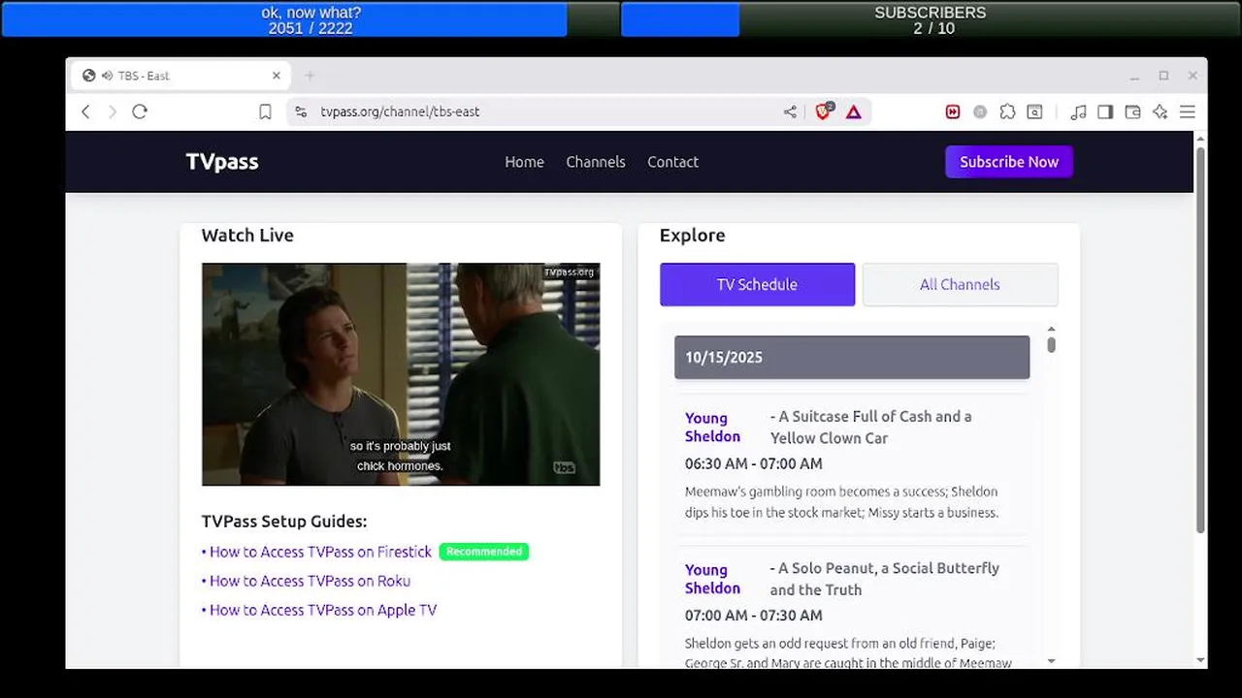Click the live TBS video player
This screenshot has height=698, width=1242.
pyautogui.click(x=401, y=374)
